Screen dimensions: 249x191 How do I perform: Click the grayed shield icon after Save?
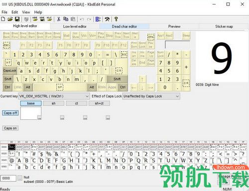click(x=26, y=19)
